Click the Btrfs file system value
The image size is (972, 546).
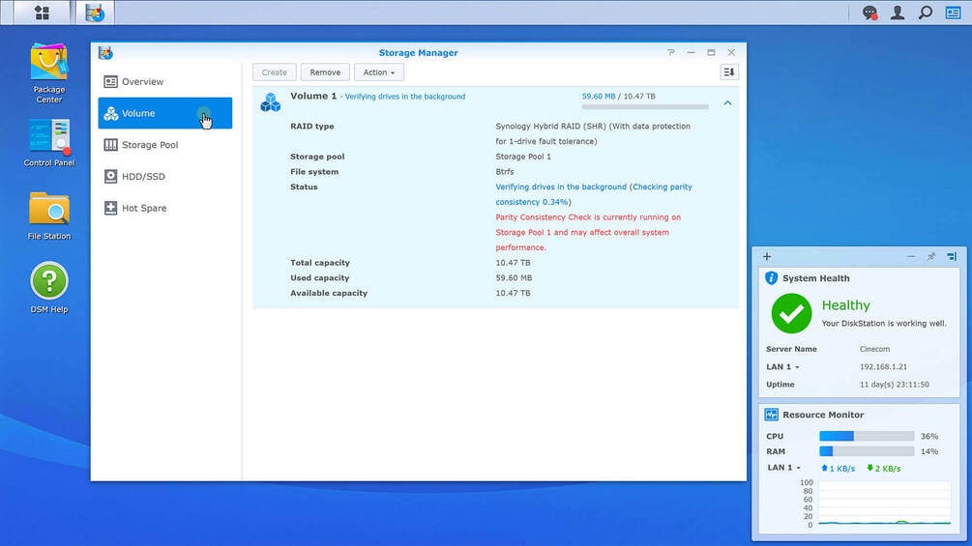pos(505,171)
